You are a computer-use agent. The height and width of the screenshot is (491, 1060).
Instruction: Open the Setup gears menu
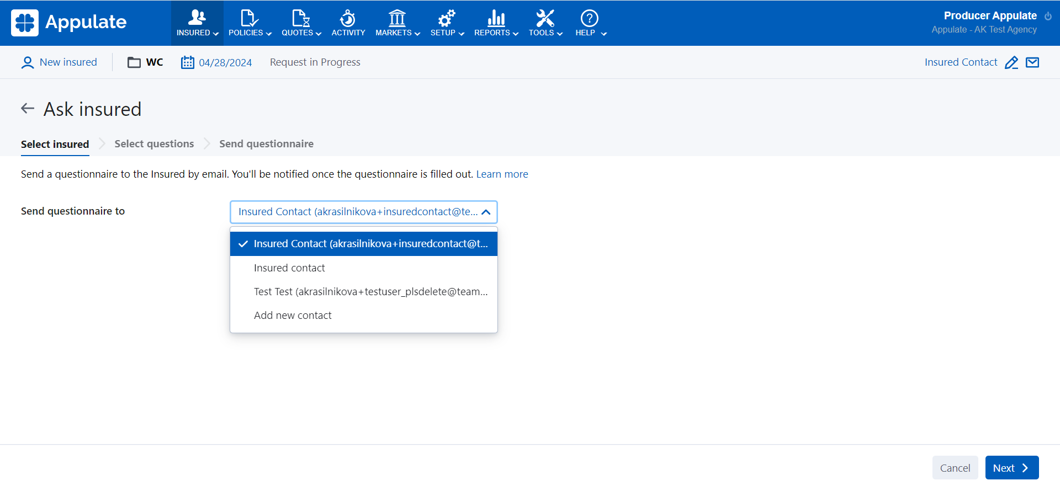coord(447,23)
